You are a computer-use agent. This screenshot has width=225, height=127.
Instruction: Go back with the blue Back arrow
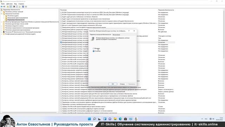1,7
